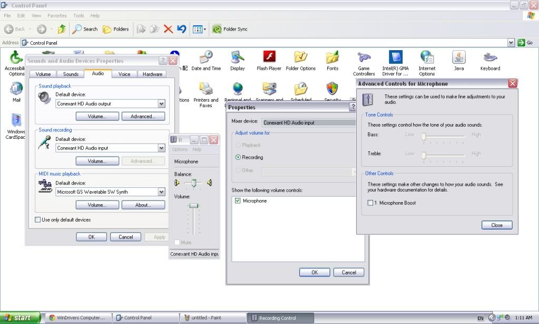
Task: Click the Undo toolbar icon
Action: click(181, 29)
